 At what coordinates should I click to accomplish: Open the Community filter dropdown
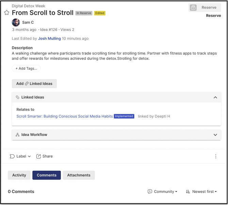tap(162, 191)
